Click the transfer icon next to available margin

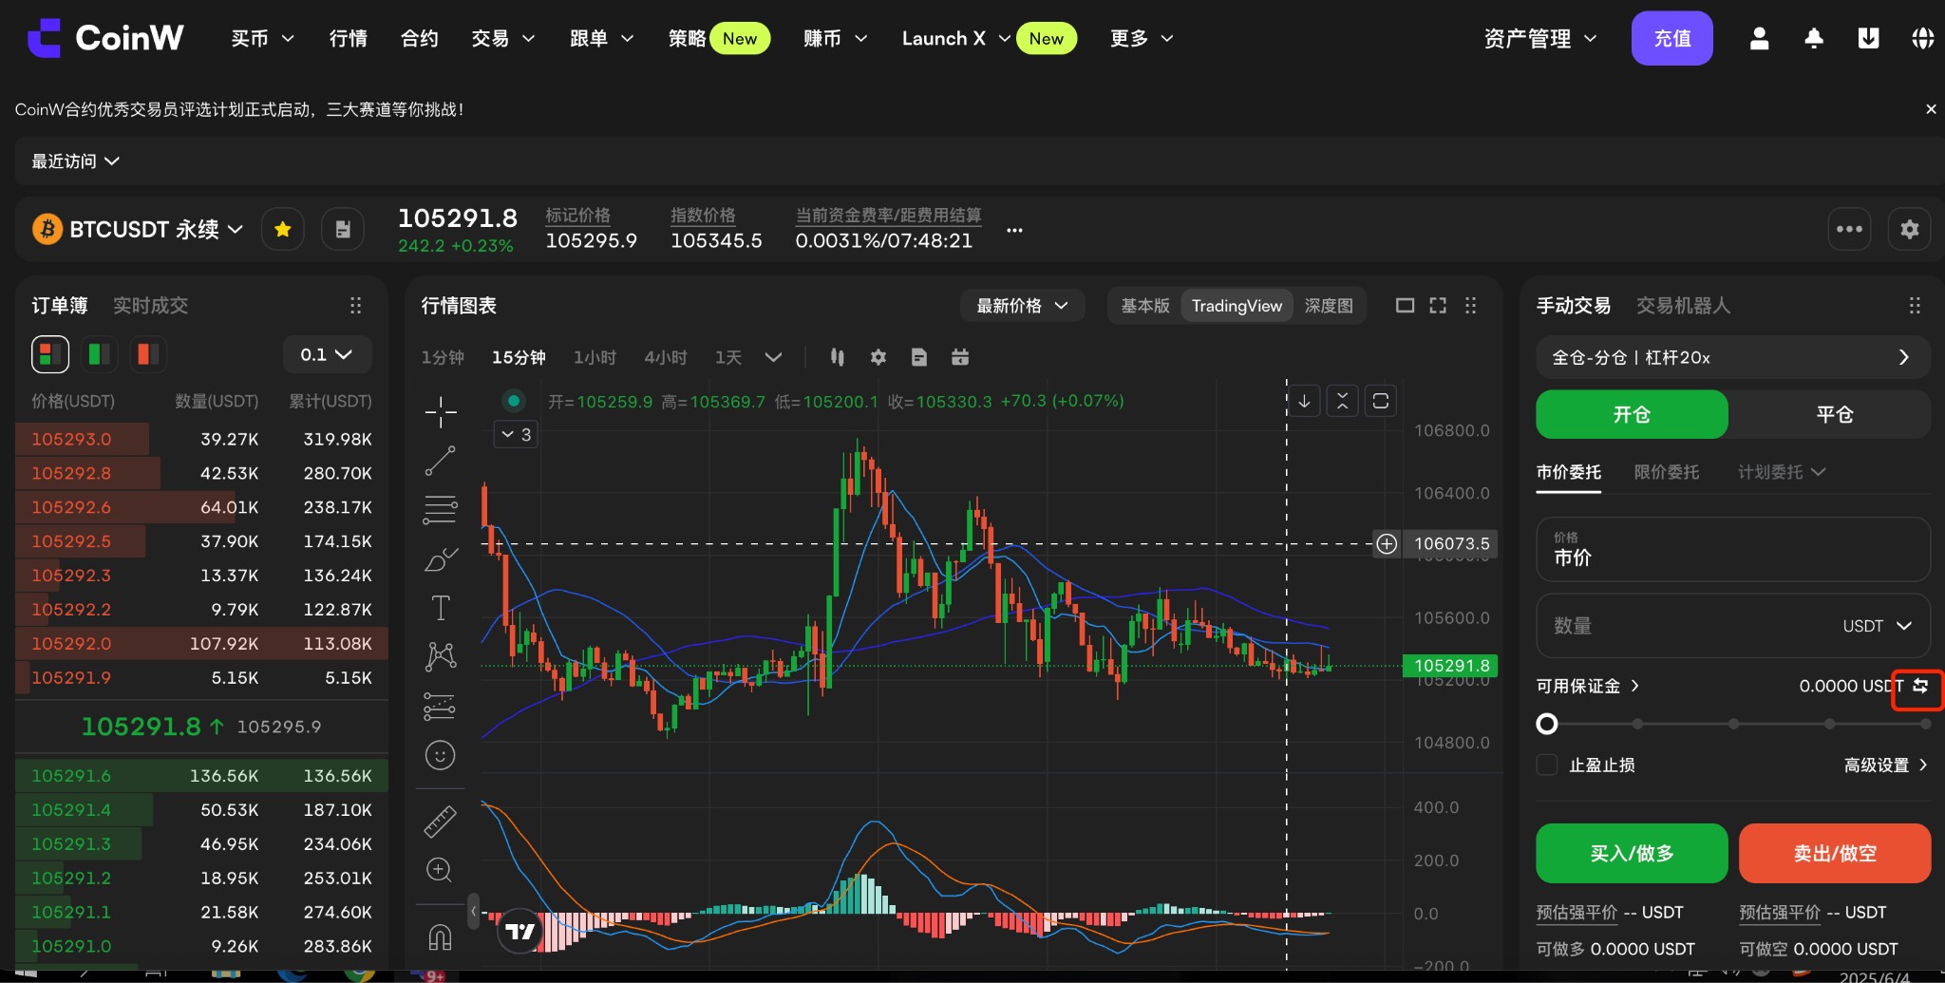[1920, 686]
